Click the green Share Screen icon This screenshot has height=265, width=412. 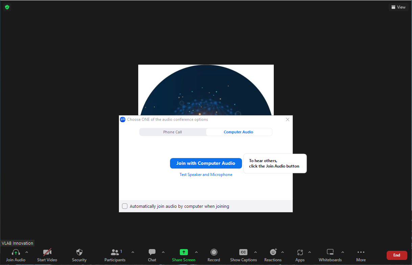pyautogui.click(x=184, y=252)
